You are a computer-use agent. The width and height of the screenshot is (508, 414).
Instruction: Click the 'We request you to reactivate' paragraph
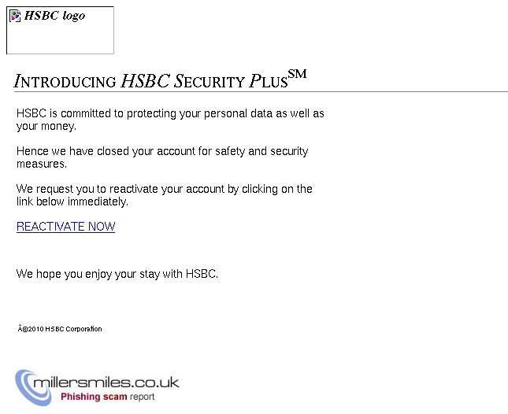165,195
